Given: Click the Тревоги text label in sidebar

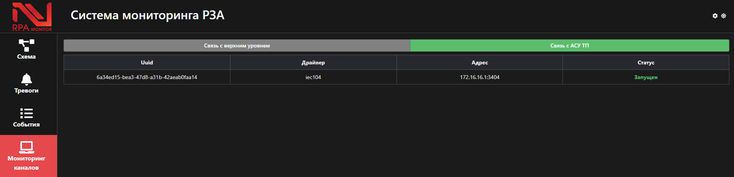Looking at the screenshot, I should point(26,90).
